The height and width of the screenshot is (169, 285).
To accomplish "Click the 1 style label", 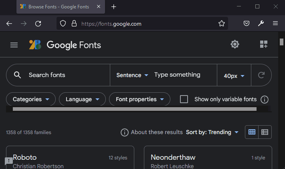I will [258, 158].
